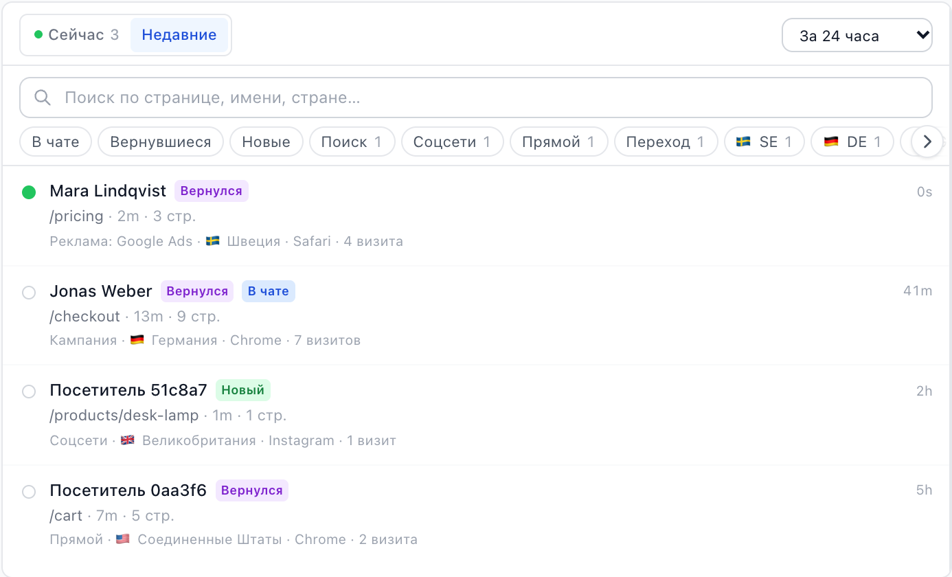Click the "Новый" badge next to Посетитель 51c8a7
This screenshot has width=952, height=577.
point(243,390)
